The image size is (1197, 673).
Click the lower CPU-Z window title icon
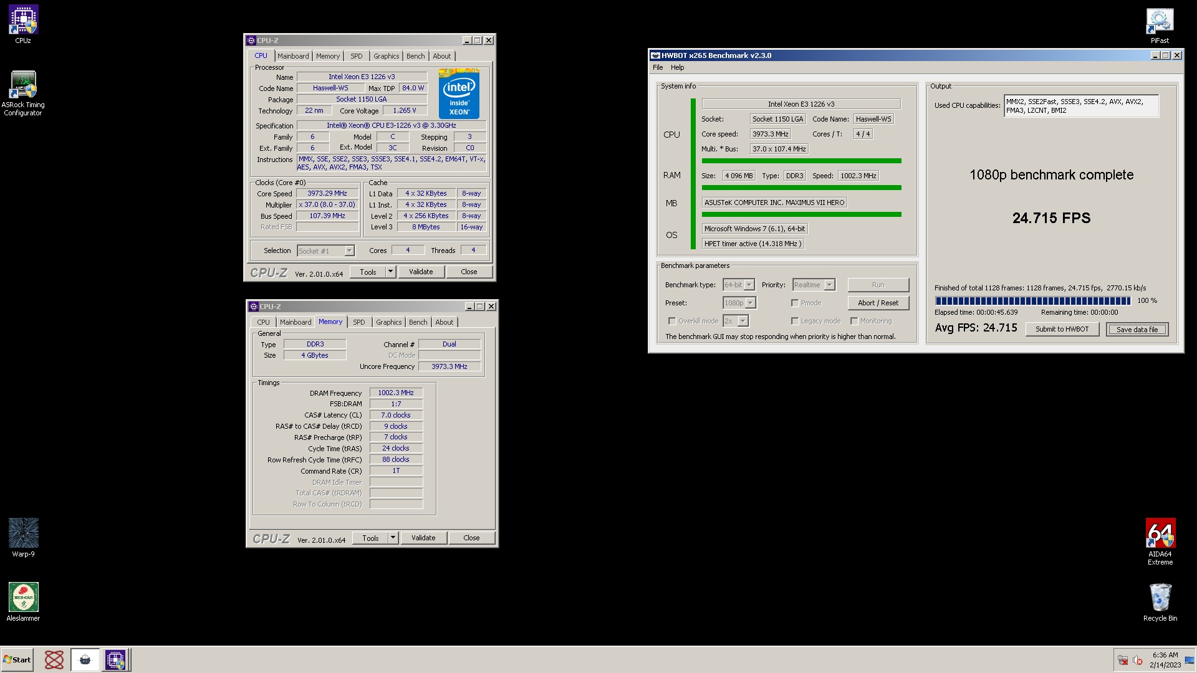click(254, 307)
